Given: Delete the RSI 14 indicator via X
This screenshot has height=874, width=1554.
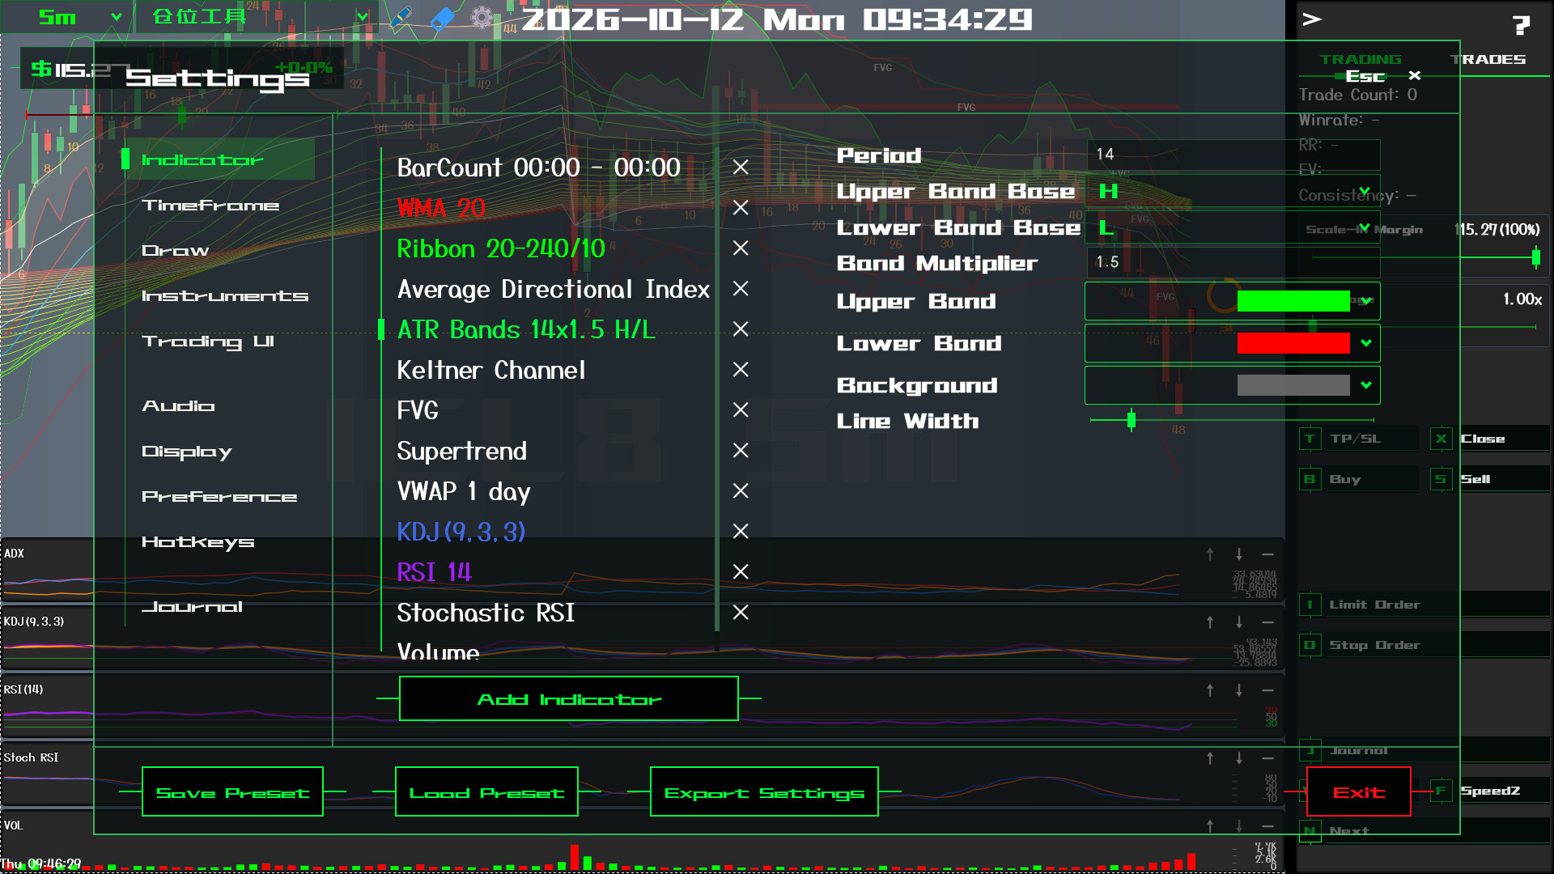Looking at the screenshot, I should 740,572.
